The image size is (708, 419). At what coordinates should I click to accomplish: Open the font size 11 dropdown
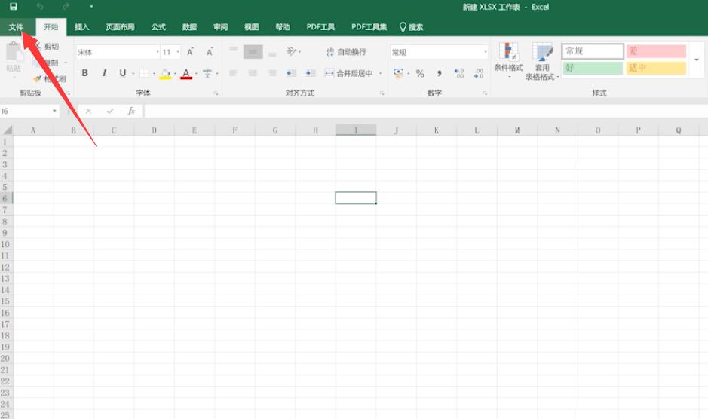[178, 52]
